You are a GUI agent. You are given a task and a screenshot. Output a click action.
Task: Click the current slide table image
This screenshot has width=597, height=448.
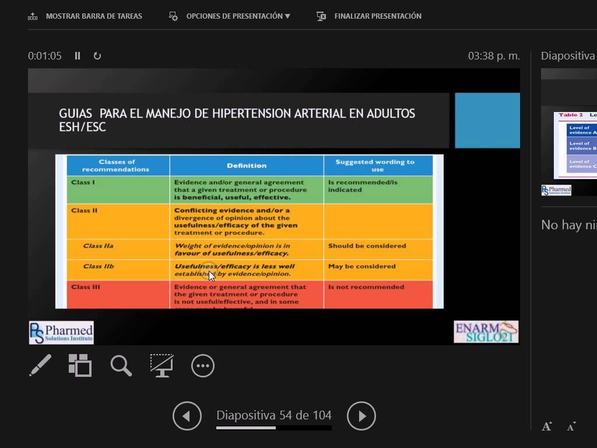click(x=250, y=231)
